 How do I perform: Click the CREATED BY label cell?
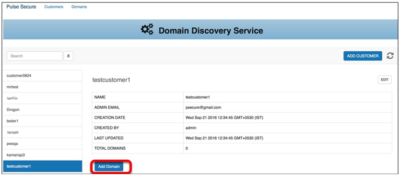coord(138,128)
